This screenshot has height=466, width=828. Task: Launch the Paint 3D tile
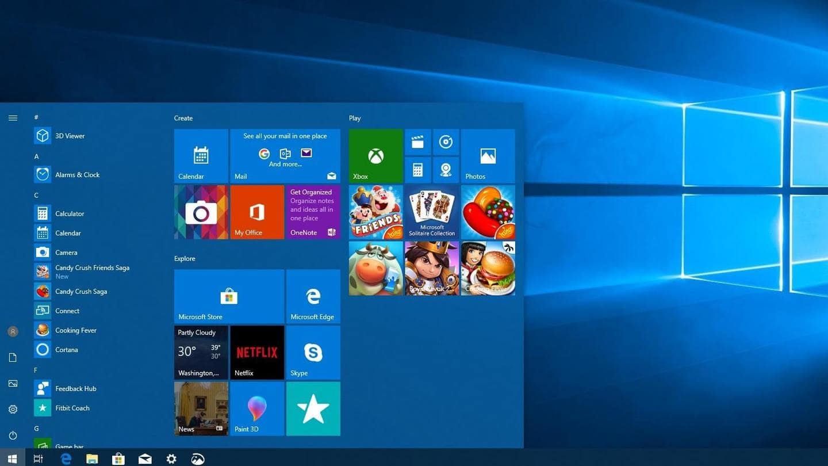click(257, 408)
